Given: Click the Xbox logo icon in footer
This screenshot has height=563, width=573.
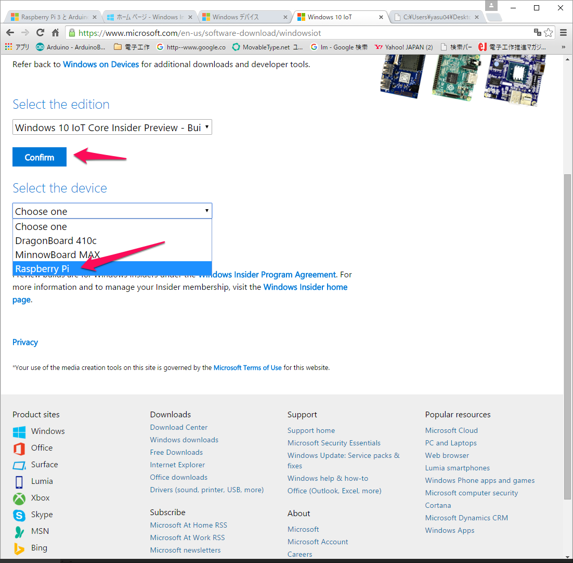Looking at the screenshot, I should [x=19, y=498].
